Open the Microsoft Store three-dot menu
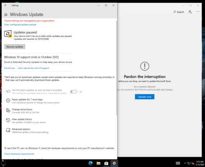The height and width of the screenshot is (167, 205). (x=198, y=11)
